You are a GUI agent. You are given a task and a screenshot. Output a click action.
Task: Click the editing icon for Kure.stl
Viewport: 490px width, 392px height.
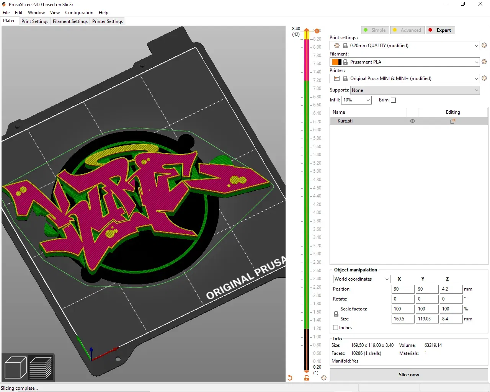(452, 121)
